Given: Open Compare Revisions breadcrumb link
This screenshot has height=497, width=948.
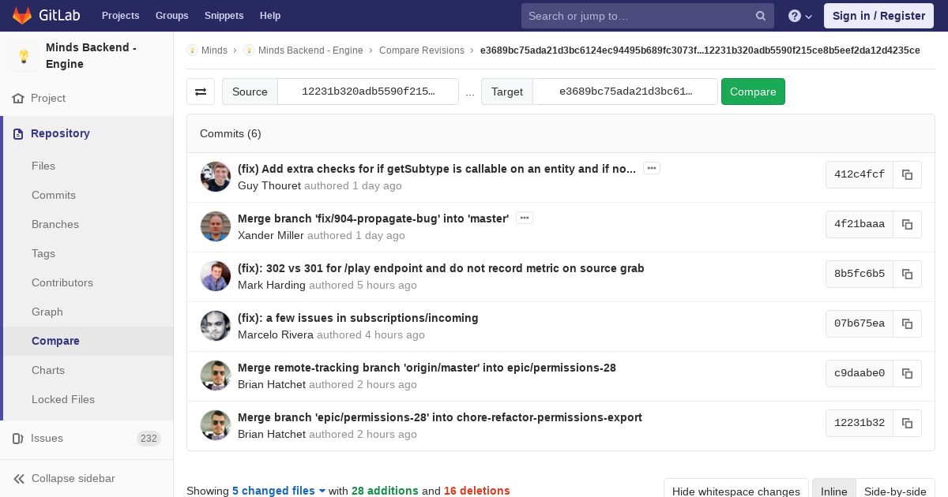Looking at the screenshot, I should click(x=422, y=50).
